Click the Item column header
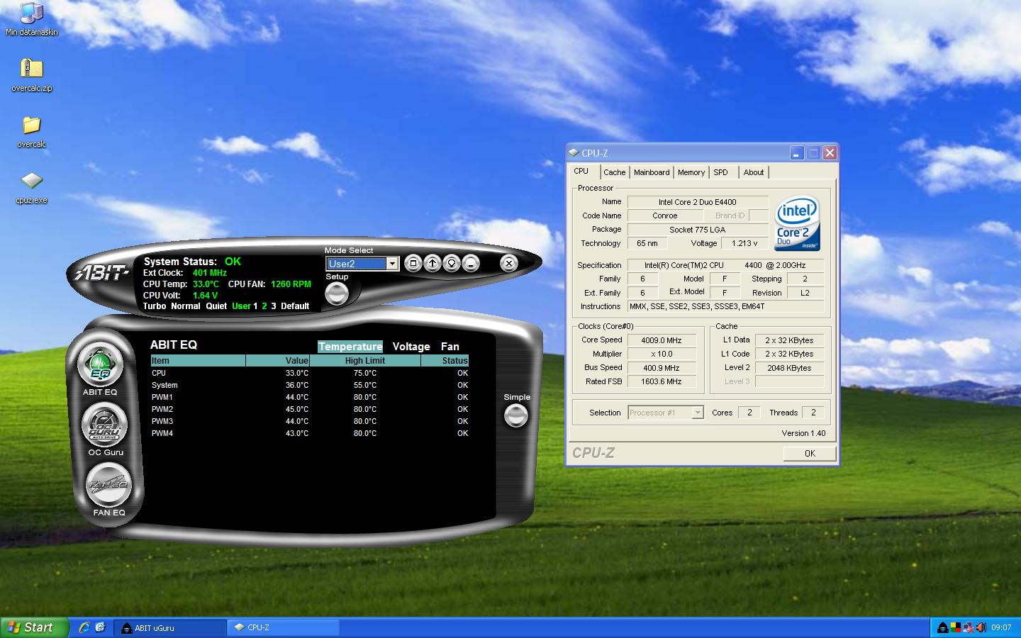Screen dimensions: 1021x638 (x=198, y=361)
